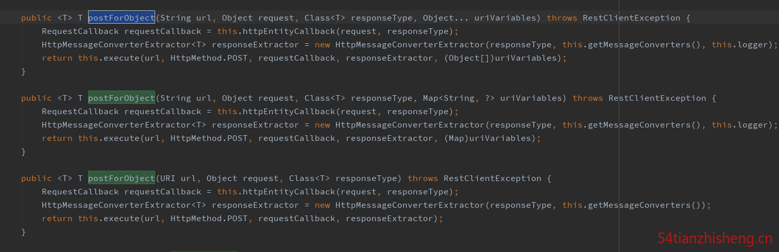Click the 'public' keyword of the first method

(x=36, y=18)
